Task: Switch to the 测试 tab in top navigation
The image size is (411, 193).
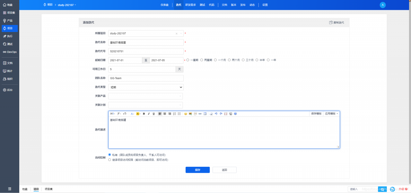Action: 202,5
